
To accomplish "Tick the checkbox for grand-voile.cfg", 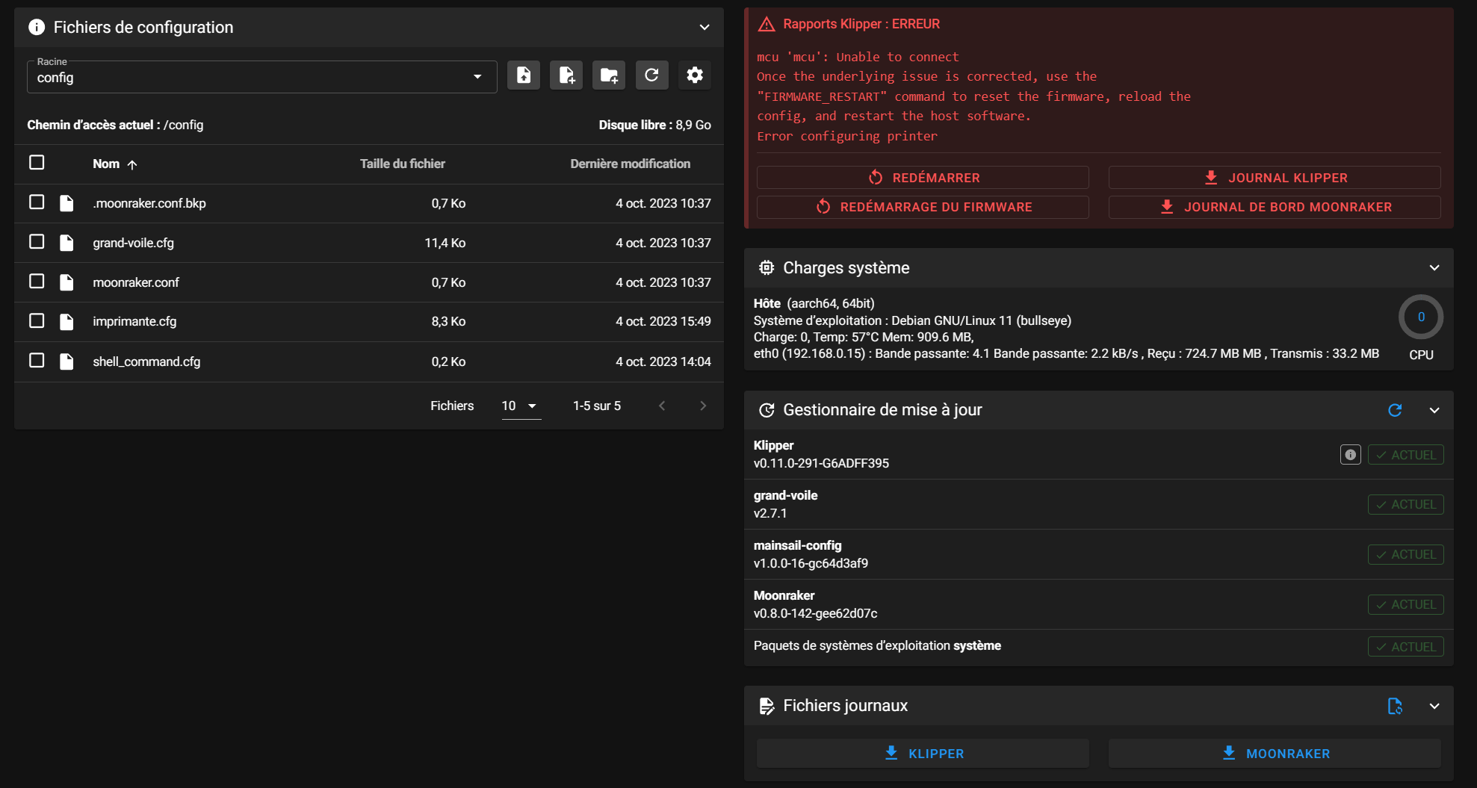I will 37,242.
